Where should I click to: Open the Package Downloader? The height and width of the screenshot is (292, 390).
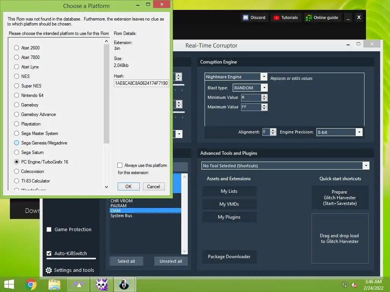229,257
